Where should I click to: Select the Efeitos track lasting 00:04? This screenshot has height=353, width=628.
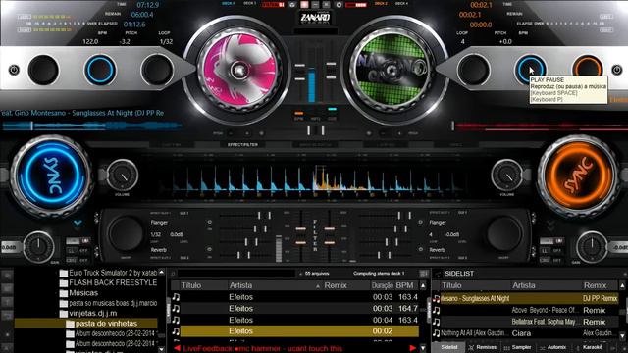pyautogui.click(x=295, y=320)
